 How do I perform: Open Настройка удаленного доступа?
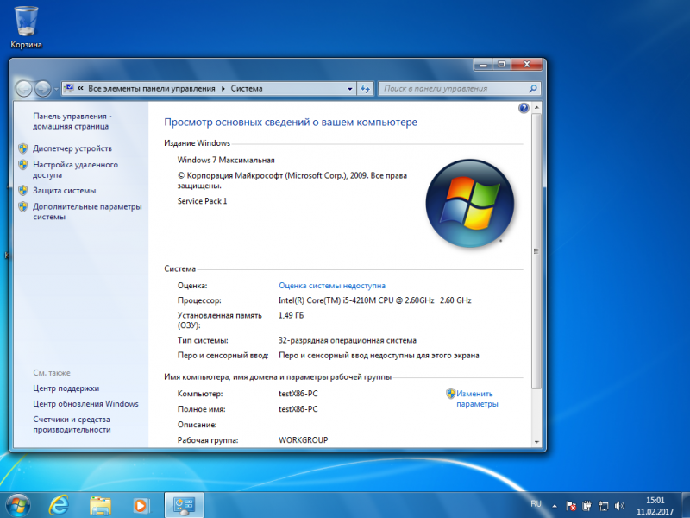(75, 169)
